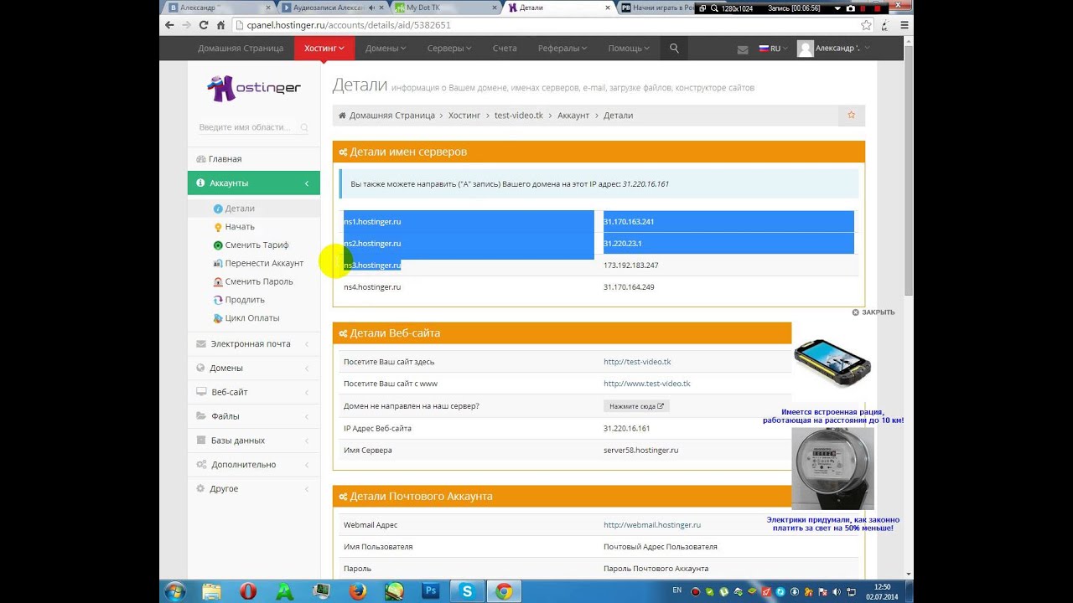Open http://test-video.tk link
The height and width of the screenshot is (603, 1073).
tap(637, 362)
